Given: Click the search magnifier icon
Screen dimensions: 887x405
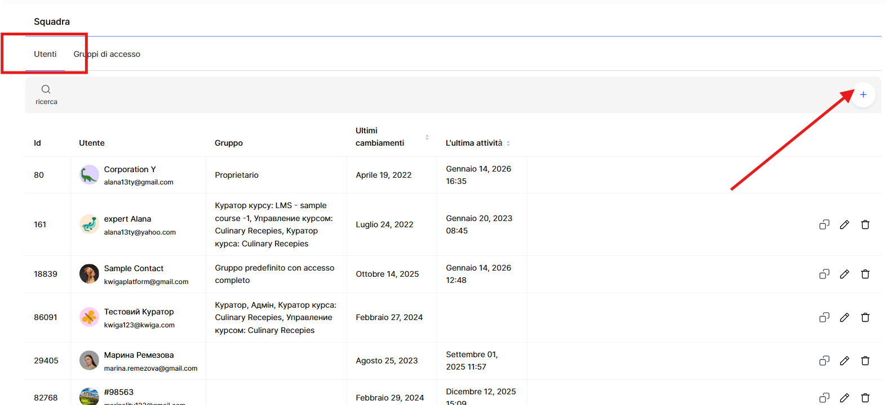Looking at the screenshot, I should (x=46, y=89).
